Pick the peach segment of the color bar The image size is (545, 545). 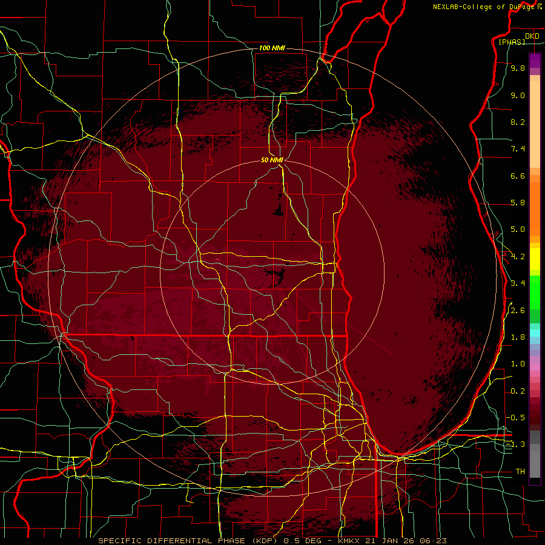pos(535,124)
